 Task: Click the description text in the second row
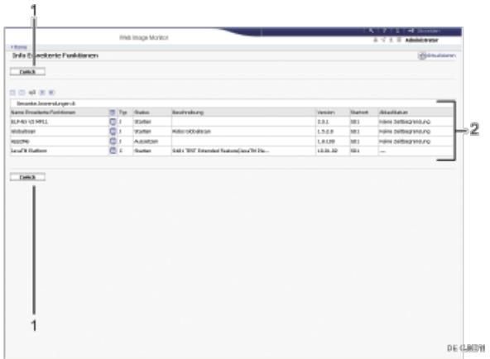pos(191,132)
